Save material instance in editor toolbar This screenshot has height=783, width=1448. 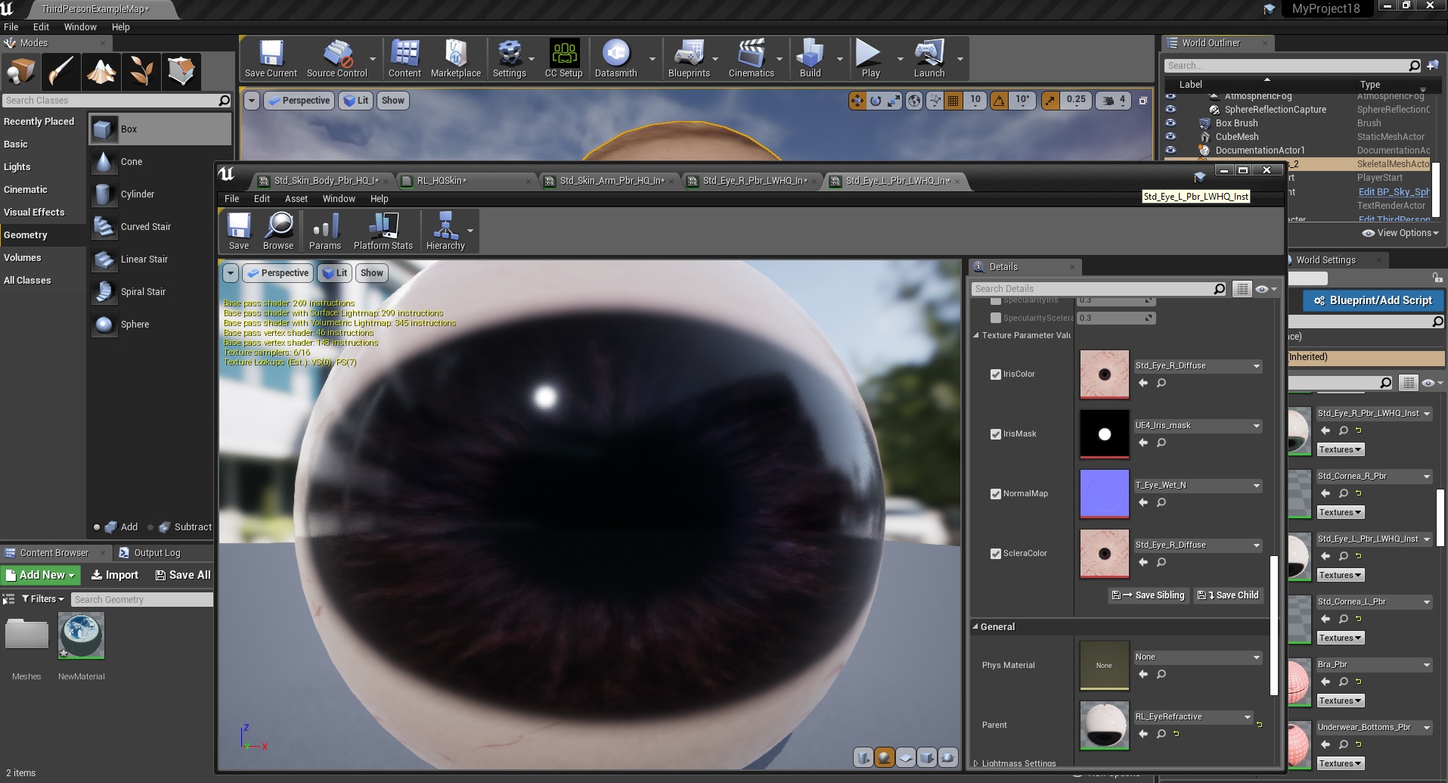[239, 231]
